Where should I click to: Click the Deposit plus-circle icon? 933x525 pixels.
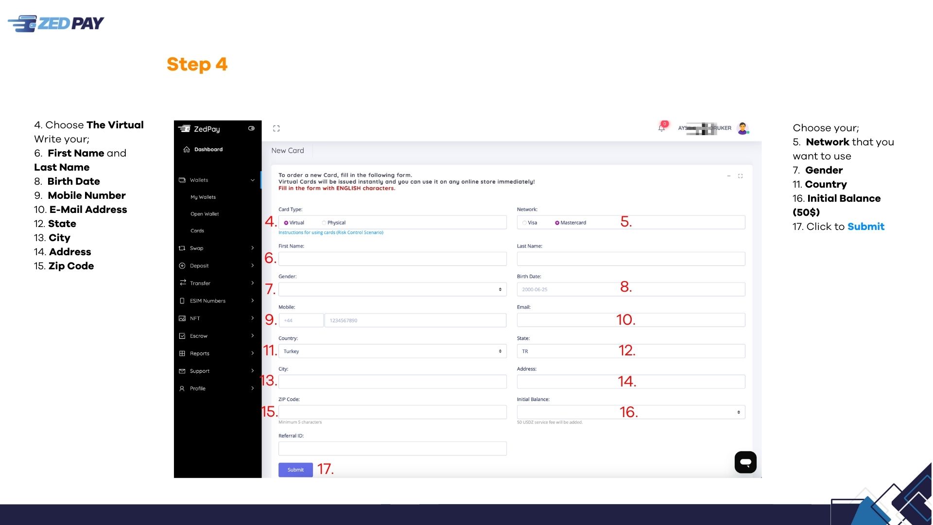[x=182, y=265]
